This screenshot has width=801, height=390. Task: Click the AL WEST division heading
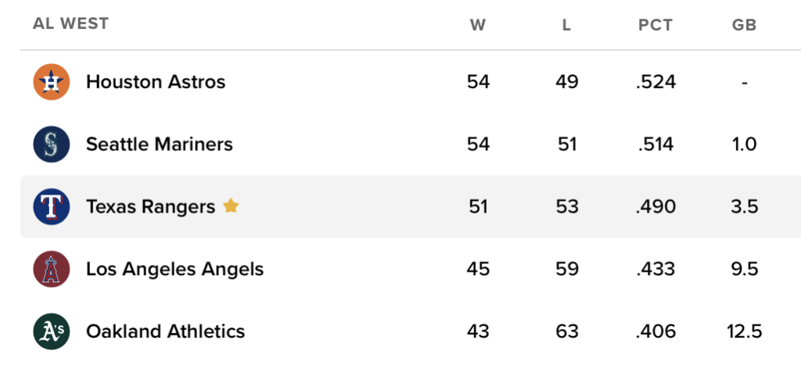71,23
